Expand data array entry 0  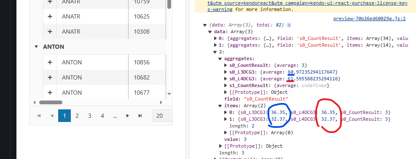[215, 39]
